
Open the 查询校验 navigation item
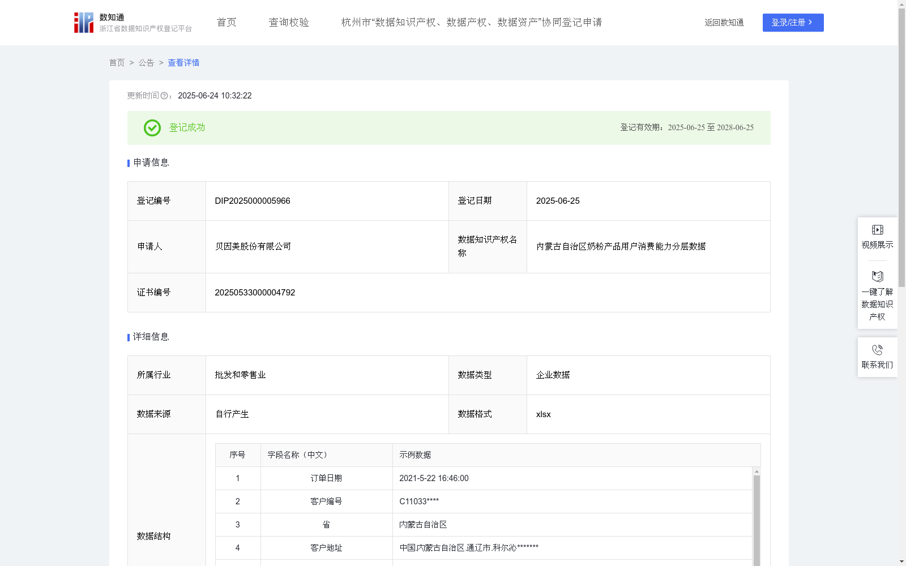(289, 22)
